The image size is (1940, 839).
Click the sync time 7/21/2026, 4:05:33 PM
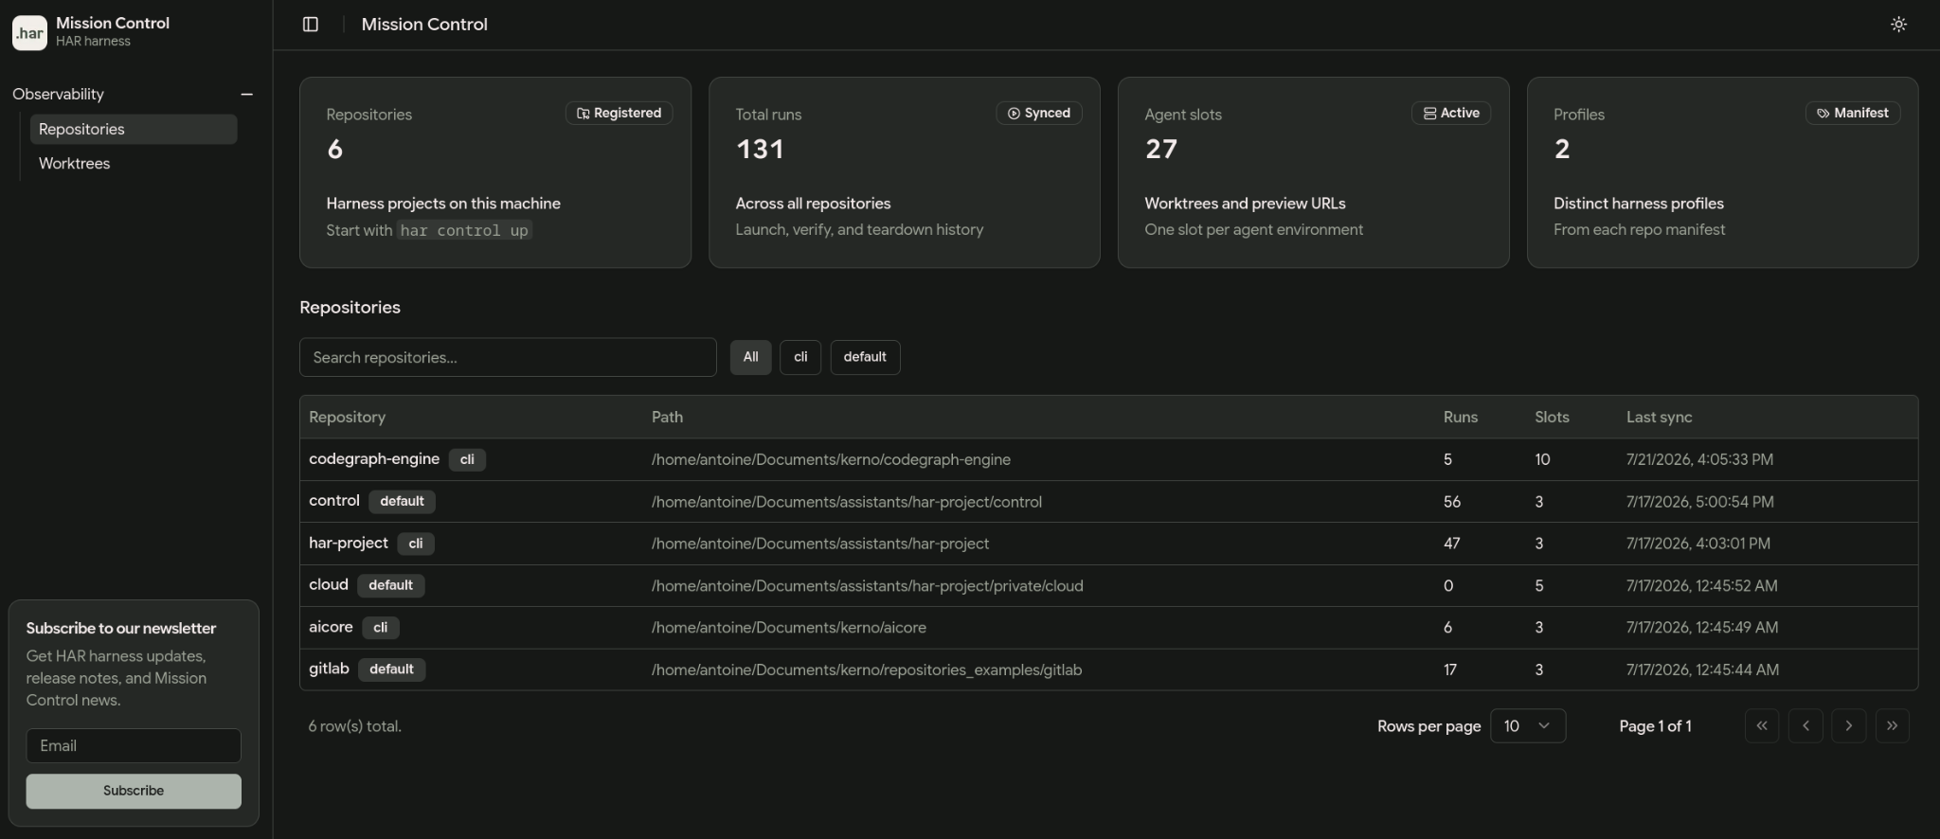(x=1699, y=460)
